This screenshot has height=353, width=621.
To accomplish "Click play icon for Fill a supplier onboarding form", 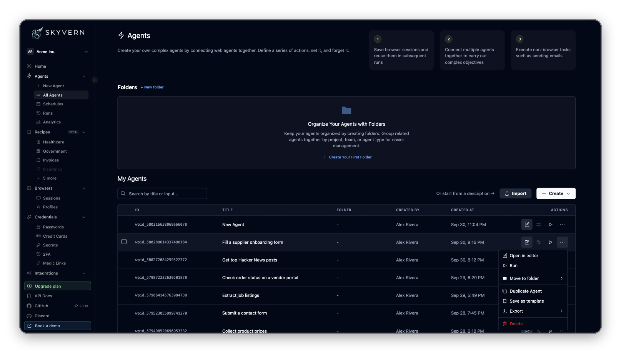I will (550, 242).
